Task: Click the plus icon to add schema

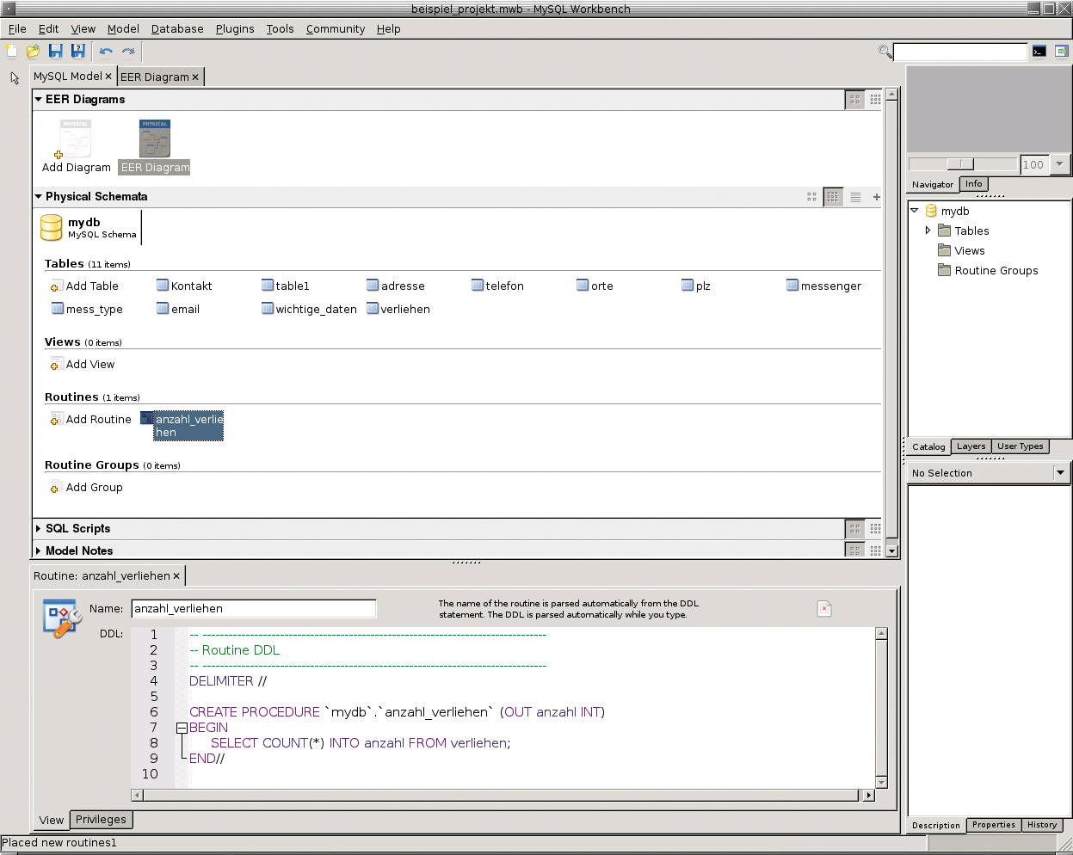Action: pyautogui.click(x=877, y=197)
